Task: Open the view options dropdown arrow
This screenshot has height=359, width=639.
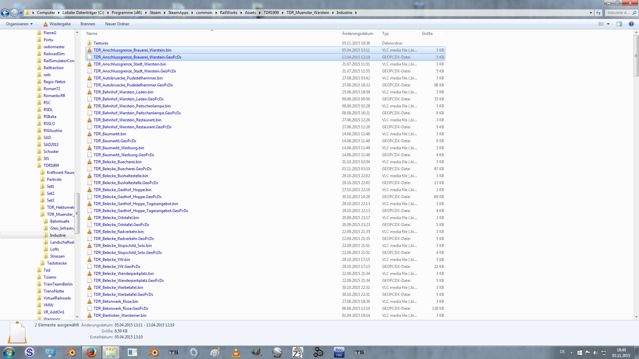Action: click(x=608, y=24)
